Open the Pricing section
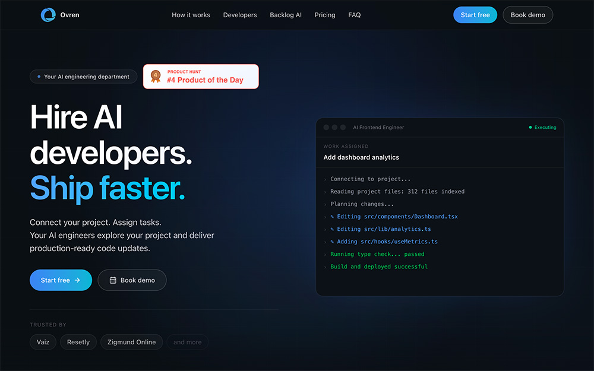The image size is (594, 371). point(325,15)
